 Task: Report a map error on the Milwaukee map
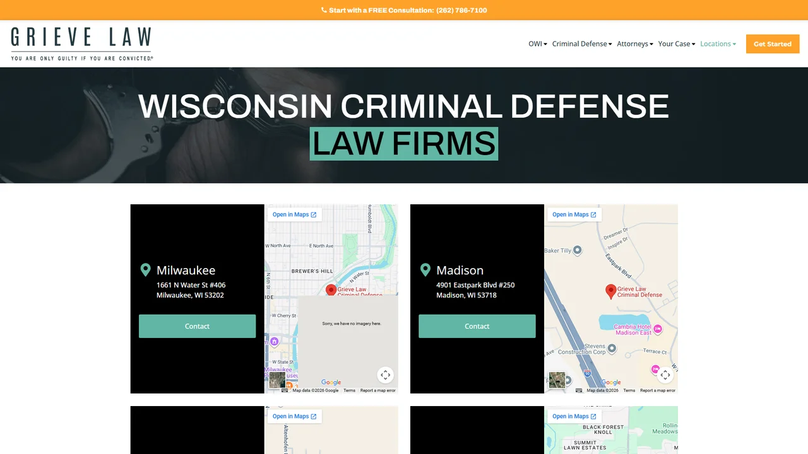click(377, 390)
